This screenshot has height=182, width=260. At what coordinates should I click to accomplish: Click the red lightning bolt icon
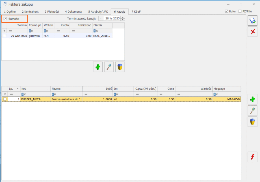(x=252, y=157)
